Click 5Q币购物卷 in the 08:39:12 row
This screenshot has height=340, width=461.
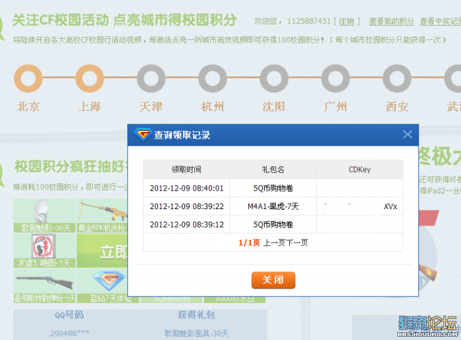point(273,225)
